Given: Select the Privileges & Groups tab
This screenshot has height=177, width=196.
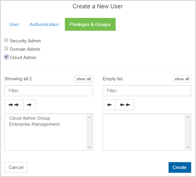Looking at the screenshot, I should click(x=90, y=24).
